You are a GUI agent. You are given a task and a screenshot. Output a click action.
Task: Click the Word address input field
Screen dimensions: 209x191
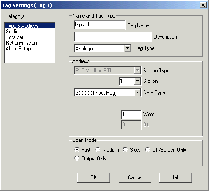131,114
